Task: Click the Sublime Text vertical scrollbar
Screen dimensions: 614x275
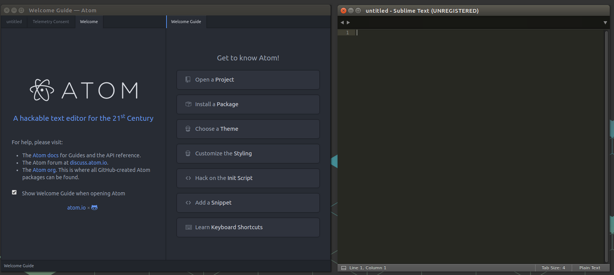Action: 607,144
